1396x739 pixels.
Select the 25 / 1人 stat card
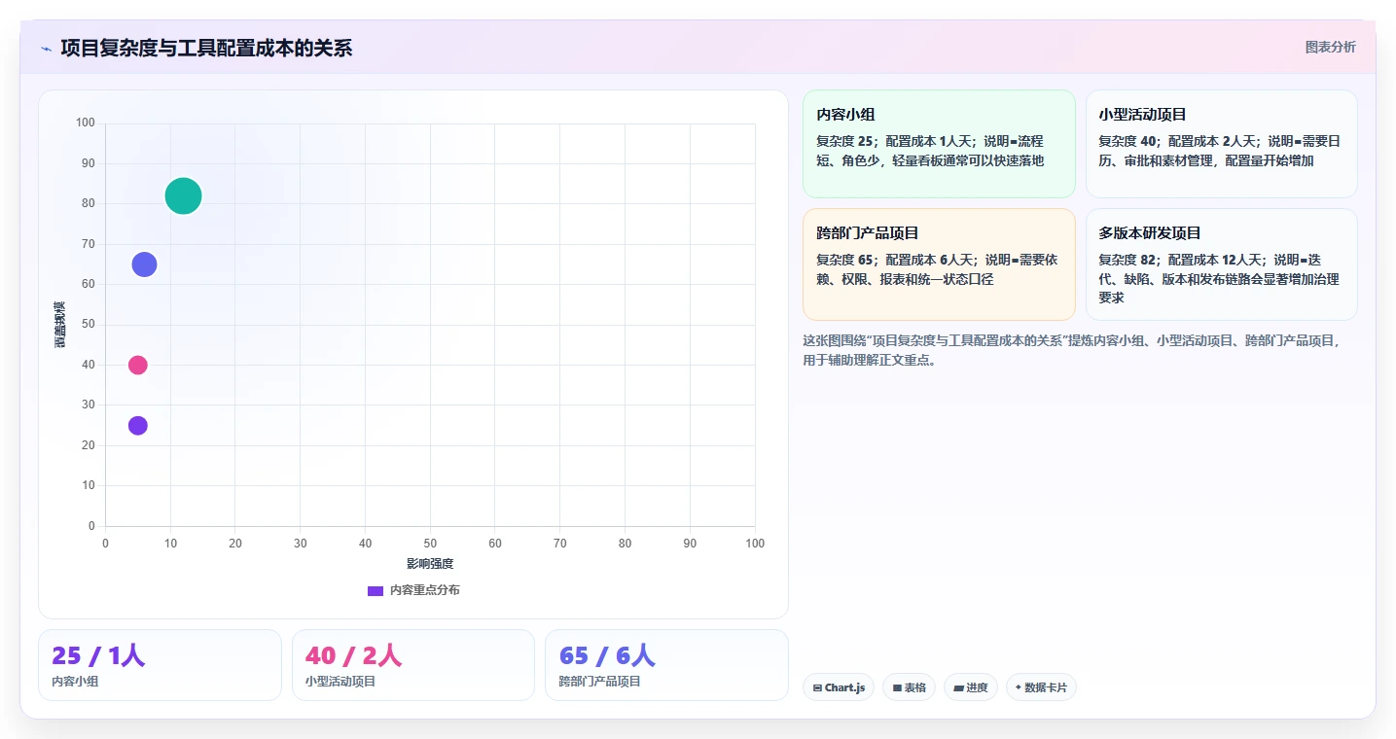click(x=160, y=665)
